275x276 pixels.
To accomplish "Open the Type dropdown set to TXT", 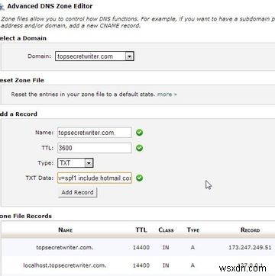I will point(76,163).
